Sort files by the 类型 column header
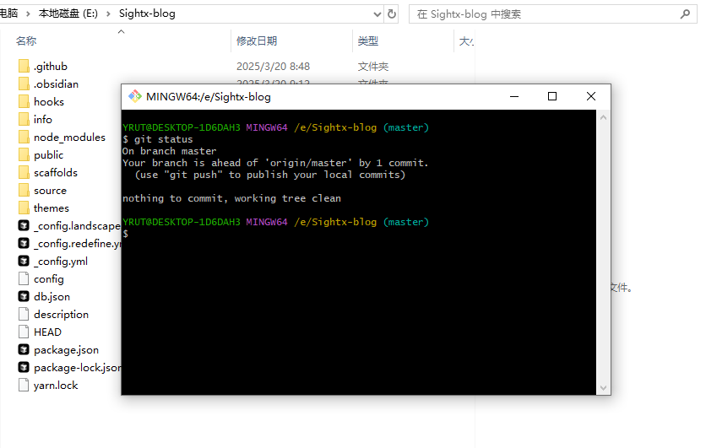706x448 pixels. coord(367,40)
